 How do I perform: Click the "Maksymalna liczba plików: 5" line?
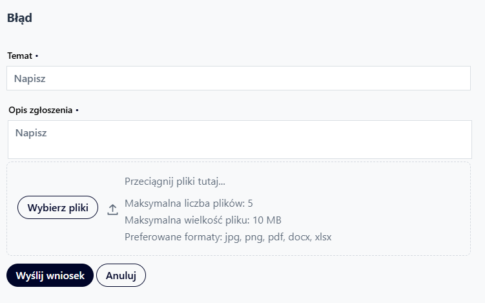tap(189, 204)
